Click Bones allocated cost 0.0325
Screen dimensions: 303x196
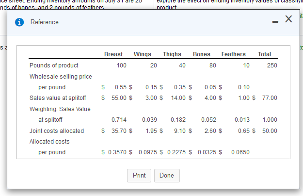(x=207, y=152)
